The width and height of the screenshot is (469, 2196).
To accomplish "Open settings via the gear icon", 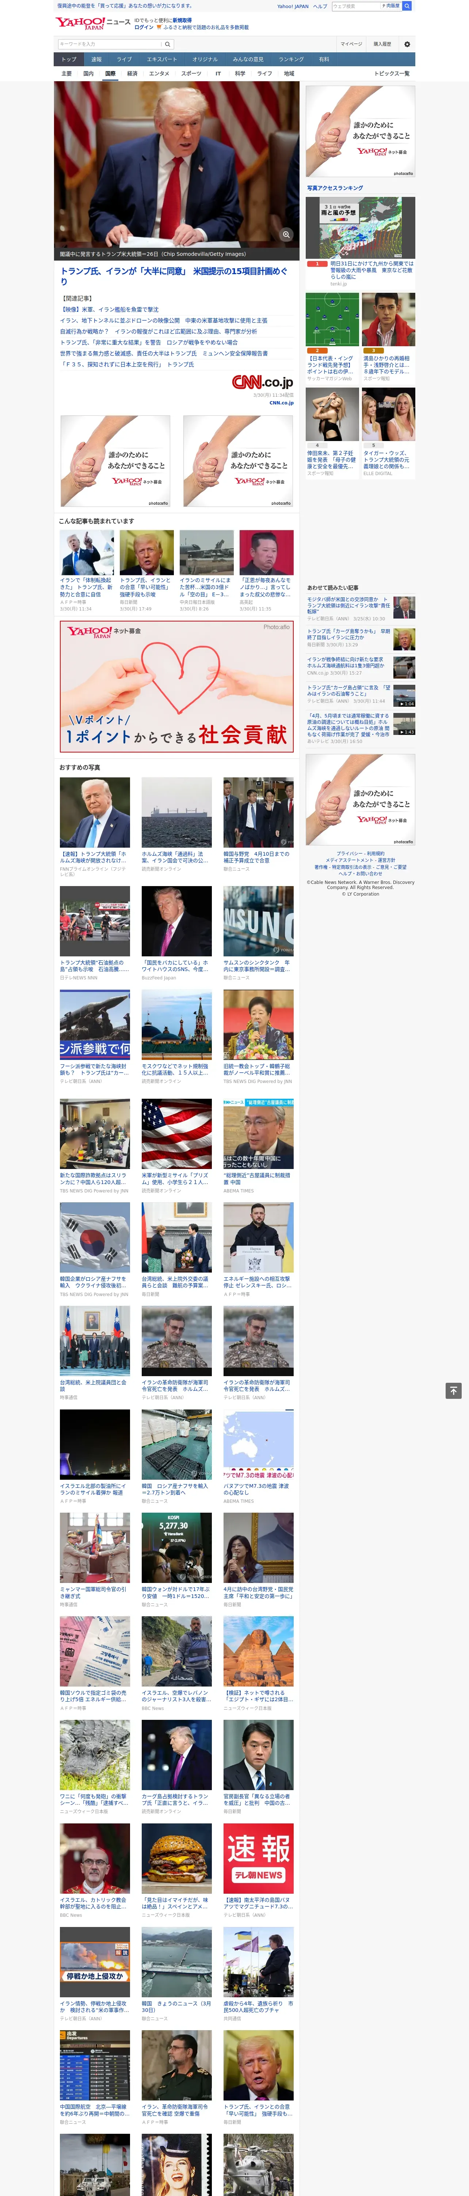I will (407, 44).
